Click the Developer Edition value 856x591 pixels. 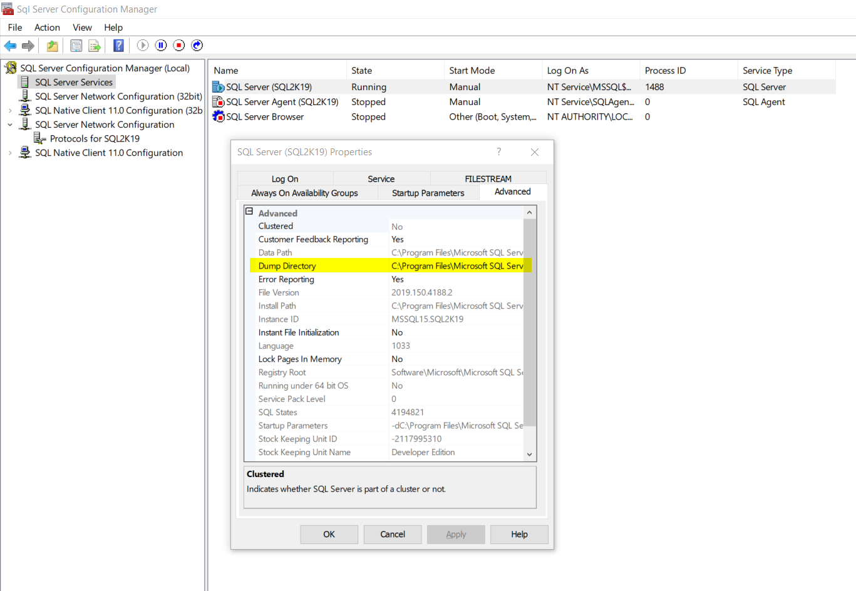pos(423,452)
